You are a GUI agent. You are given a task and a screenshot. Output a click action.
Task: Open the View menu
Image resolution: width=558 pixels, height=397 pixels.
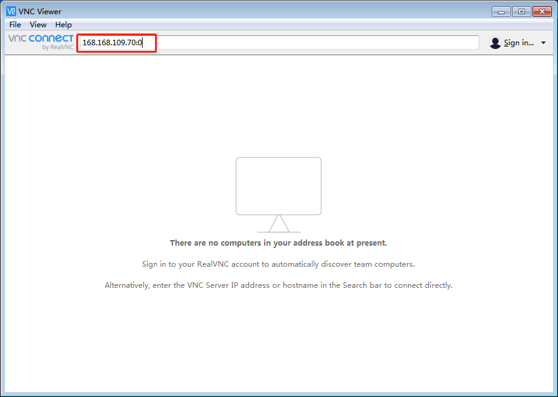click(x=38, y=25)
